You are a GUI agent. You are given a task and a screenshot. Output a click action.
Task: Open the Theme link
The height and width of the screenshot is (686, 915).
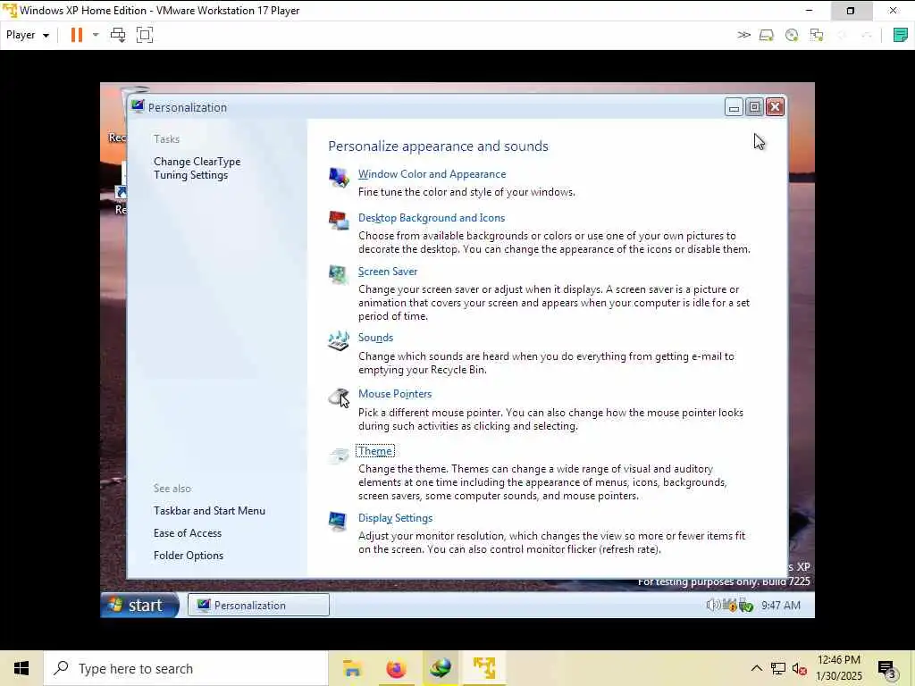[x=375, y=451]
